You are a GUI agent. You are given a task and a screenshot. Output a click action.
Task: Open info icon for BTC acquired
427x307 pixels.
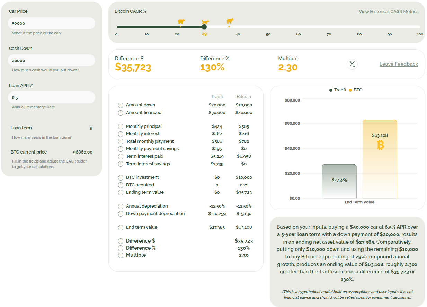coord(121,185)
